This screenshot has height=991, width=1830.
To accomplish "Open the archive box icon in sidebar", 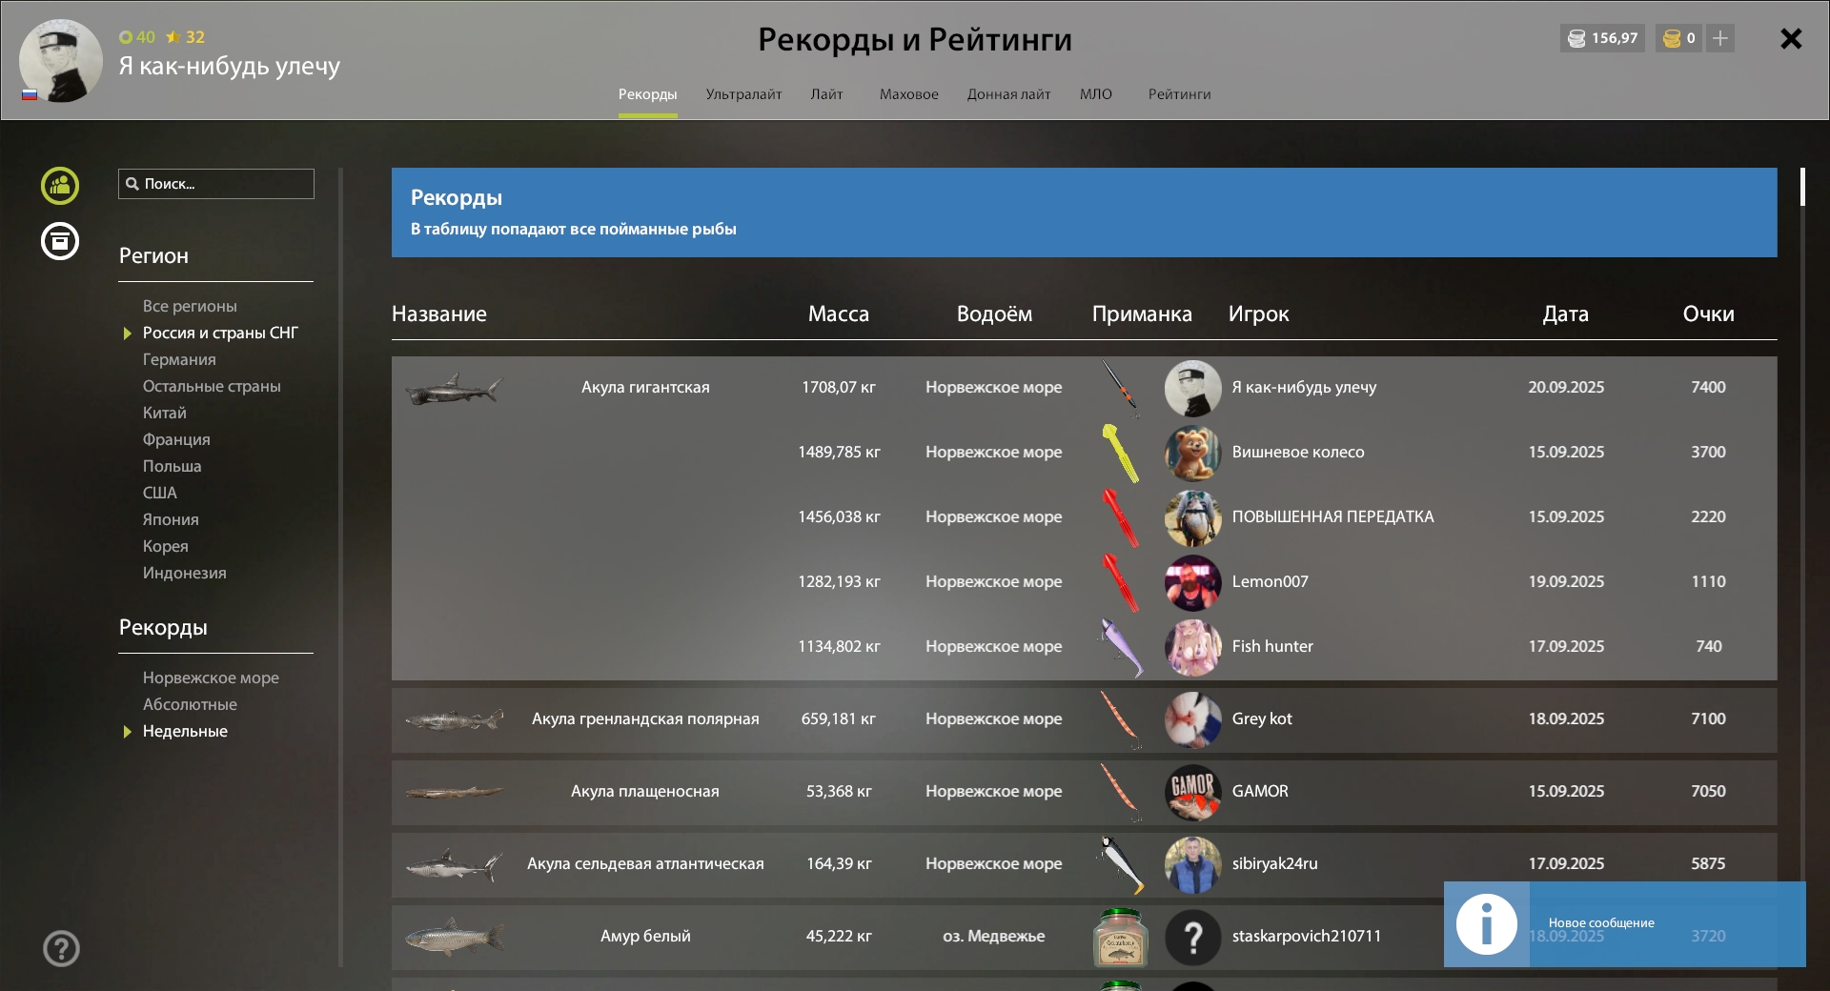I will [x=60, y=241].
